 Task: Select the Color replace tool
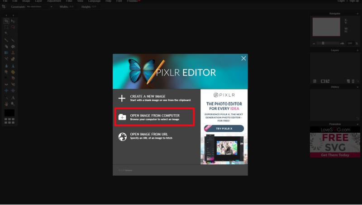(6, 59)
